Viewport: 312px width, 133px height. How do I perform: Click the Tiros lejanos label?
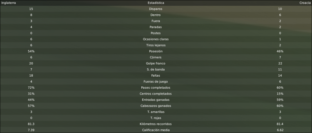(156, 45)
